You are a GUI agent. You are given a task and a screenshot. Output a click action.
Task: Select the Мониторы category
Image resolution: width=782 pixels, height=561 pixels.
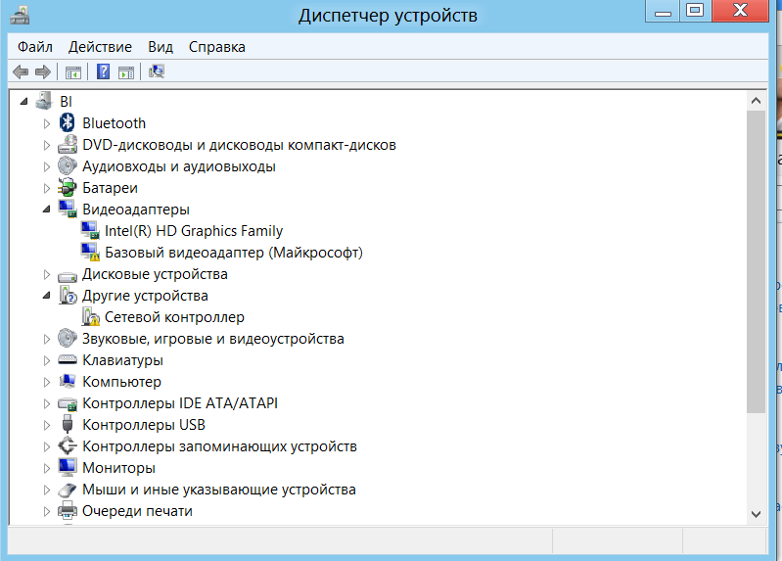(118, 468)
